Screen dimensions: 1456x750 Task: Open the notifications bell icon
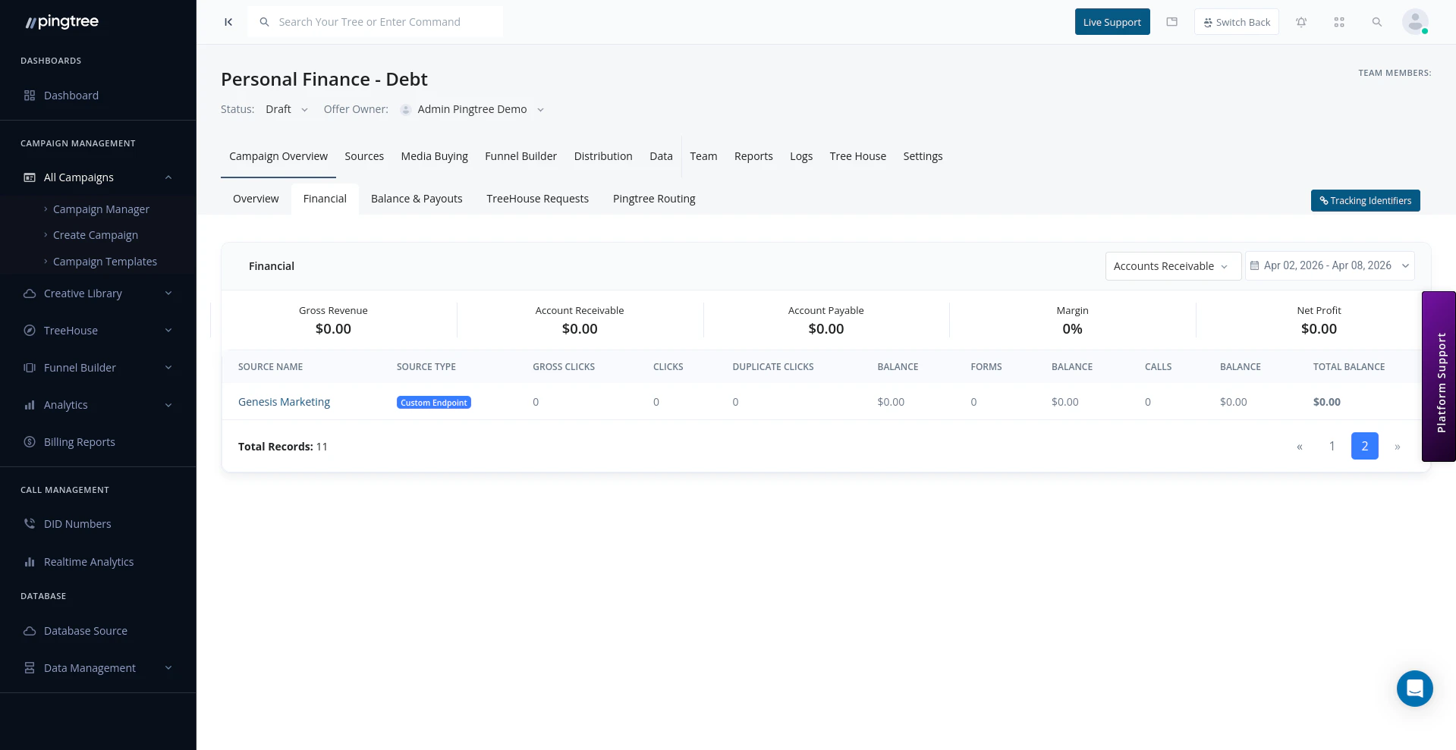tap(1301, 22)
